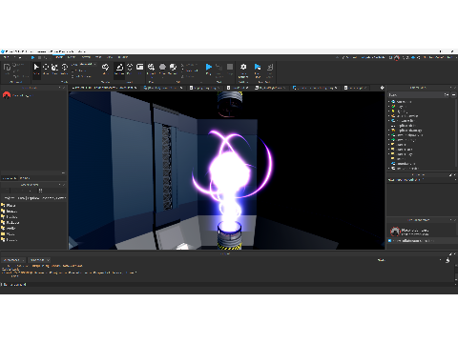Click into the command bar

click(x=227, y=285)
